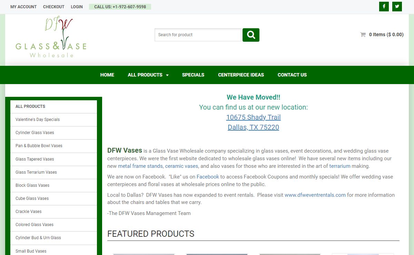
Task: Click the Featured Products heading
Action: point(151,234)
